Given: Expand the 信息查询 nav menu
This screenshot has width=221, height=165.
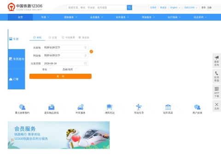Looking at the screenshot, I should tap(200, 17).
